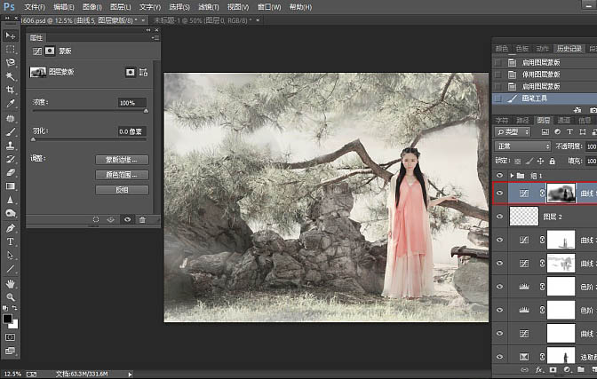Screen dimensions: 597x379
Task: Load selection from mask icon
Action: point(96,219)
